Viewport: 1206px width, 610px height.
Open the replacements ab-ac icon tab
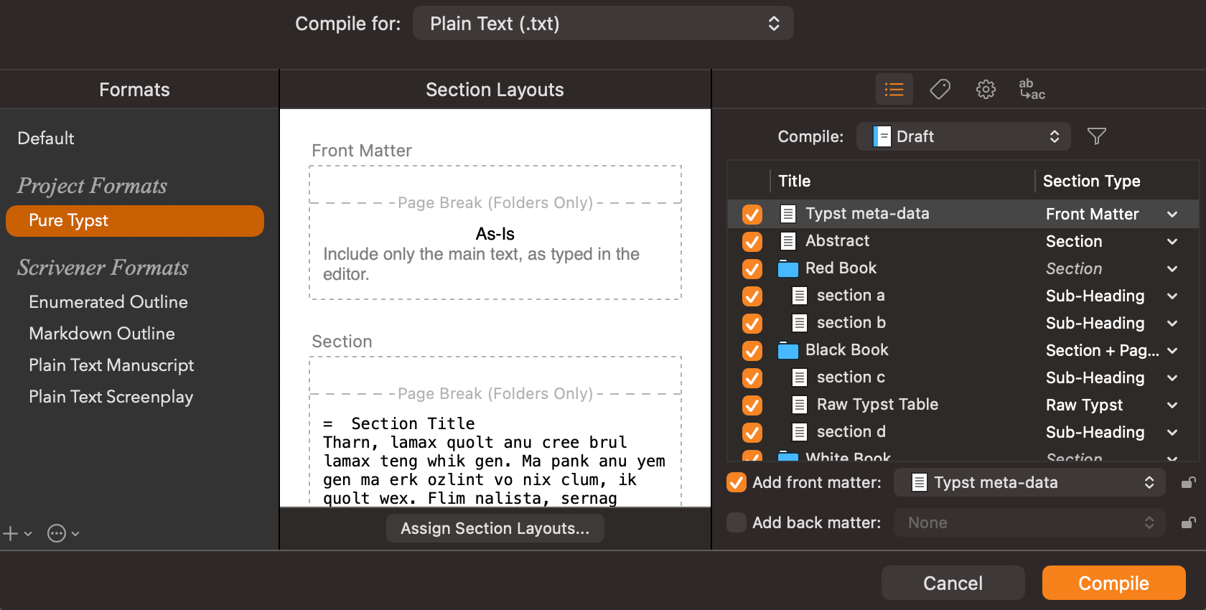1032,90
